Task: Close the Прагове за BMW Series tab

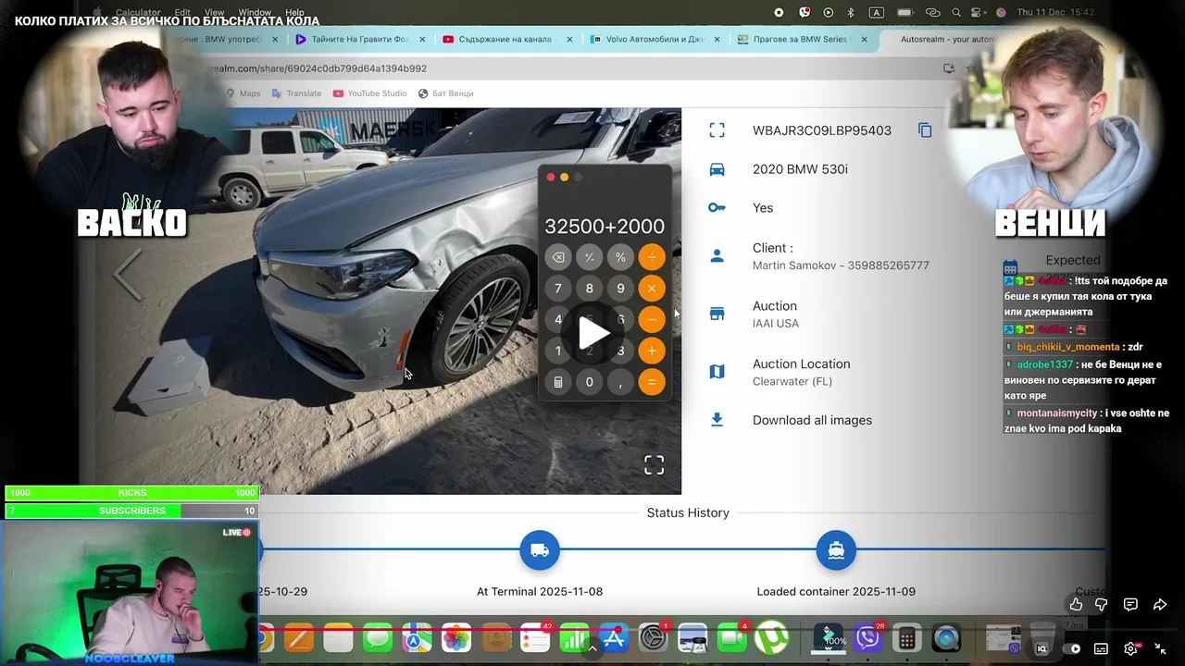Action: pos(865,40)
